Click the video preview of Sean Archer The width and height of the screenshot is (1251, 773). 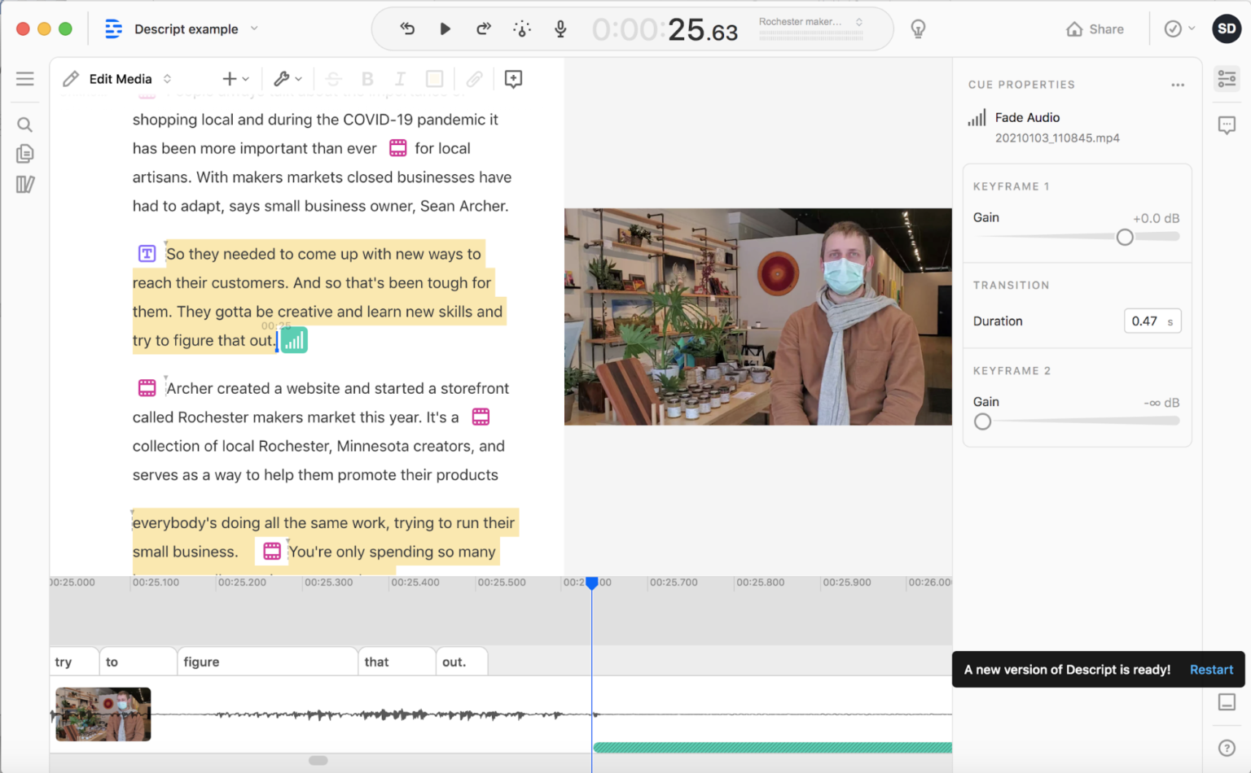[x=757, y=317]
